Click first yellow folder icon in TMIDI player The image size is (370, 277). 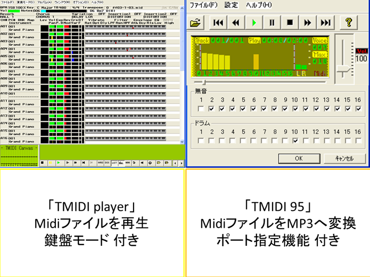[159, 163]
